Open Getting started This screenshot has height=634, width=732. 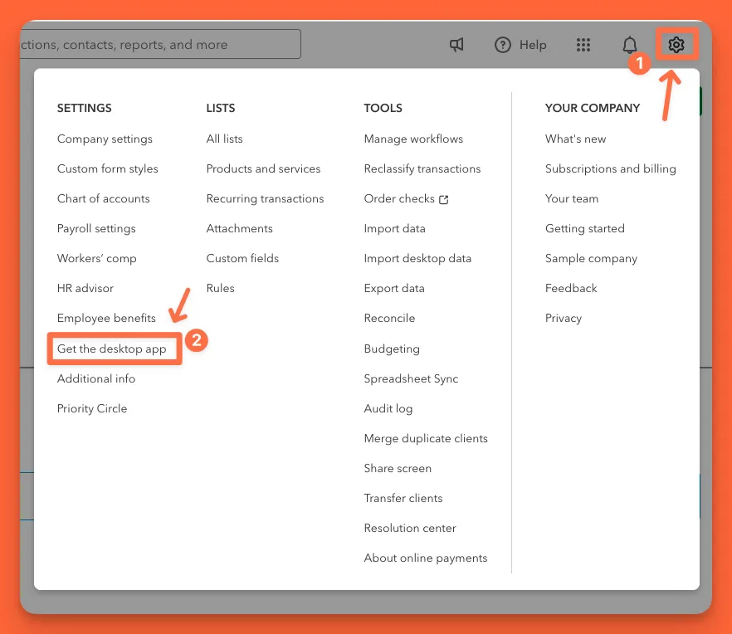[584, 229]
